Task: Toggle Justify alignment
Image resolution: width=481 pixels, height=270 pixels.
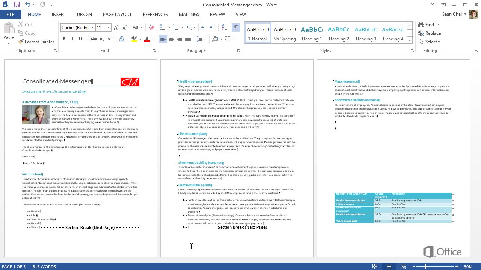Action: click(188, 39)
